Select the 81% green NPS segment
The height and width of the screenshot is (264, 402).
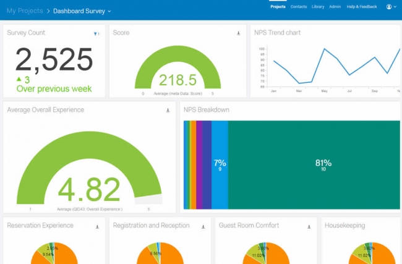click(314, 165)
